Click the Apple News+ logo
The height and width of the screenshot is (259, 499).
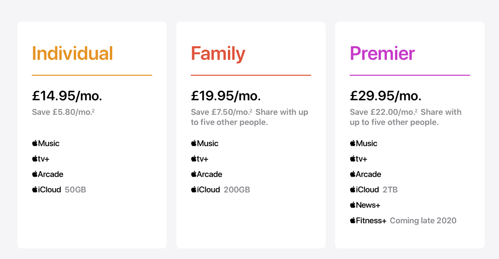(365, 205)
